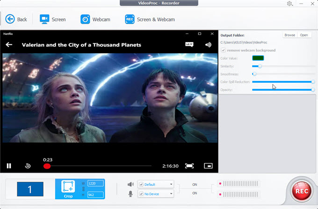This screenshot has width=318, height=209.
Task: Open the speaker Default device dropdown
Action: point(158,184)
